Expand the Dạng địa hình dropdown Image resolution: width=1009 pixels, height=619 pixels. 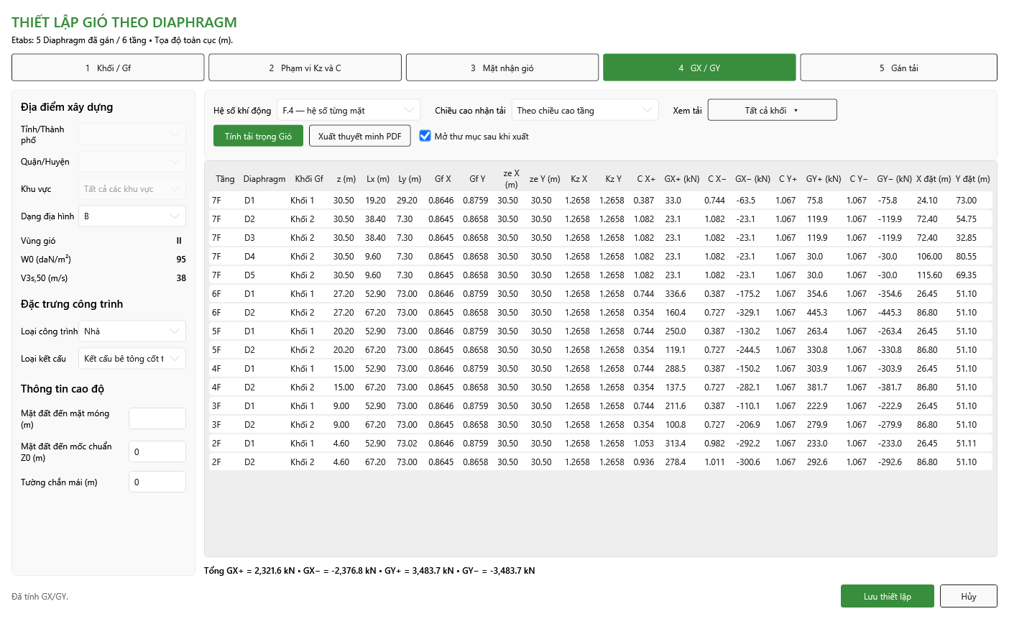(x=132, y=216)
